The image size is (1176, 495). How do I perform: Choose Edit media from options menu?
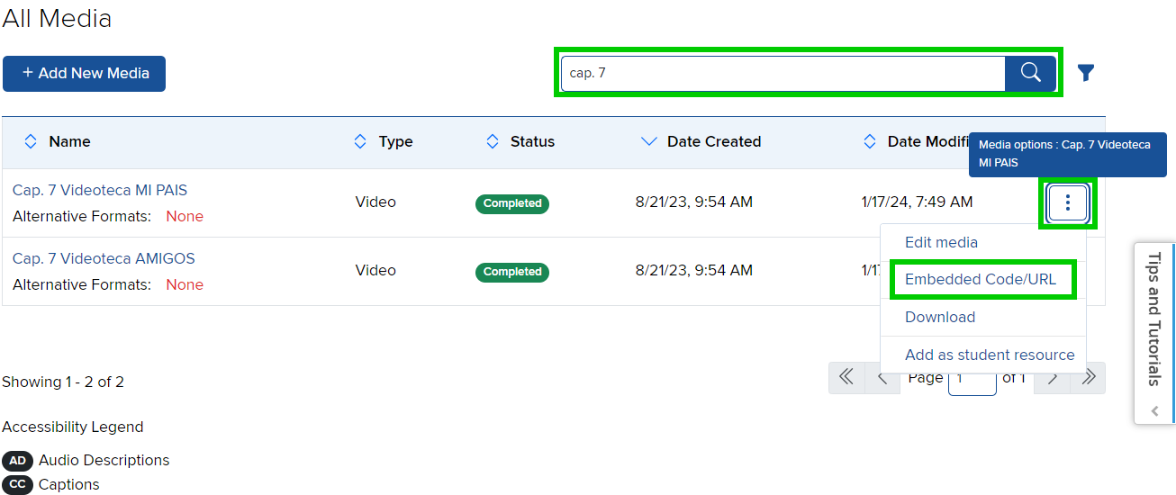941,242
